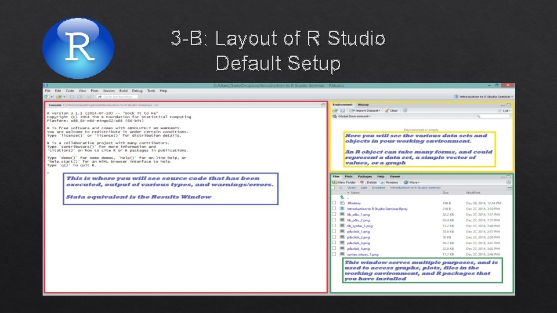
Task: Click the refresh icon in Environment toolbar
Action: (x=404, y=111)
